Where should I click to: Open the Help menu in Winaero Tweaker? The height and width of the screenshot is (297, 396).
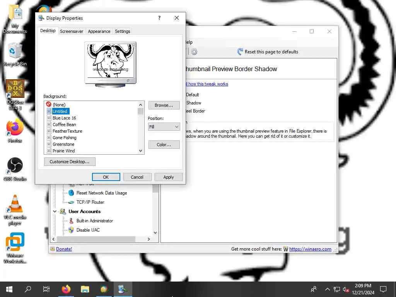coord(188,42)
